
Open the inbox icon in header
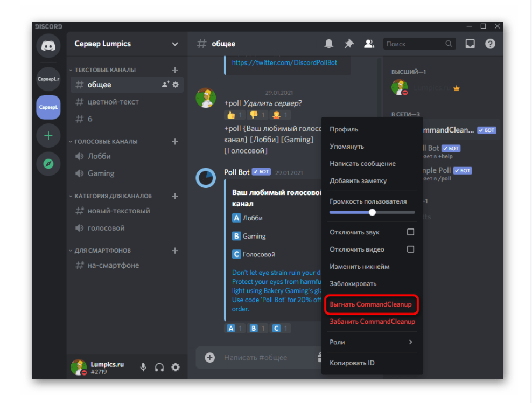click(470, 44)
